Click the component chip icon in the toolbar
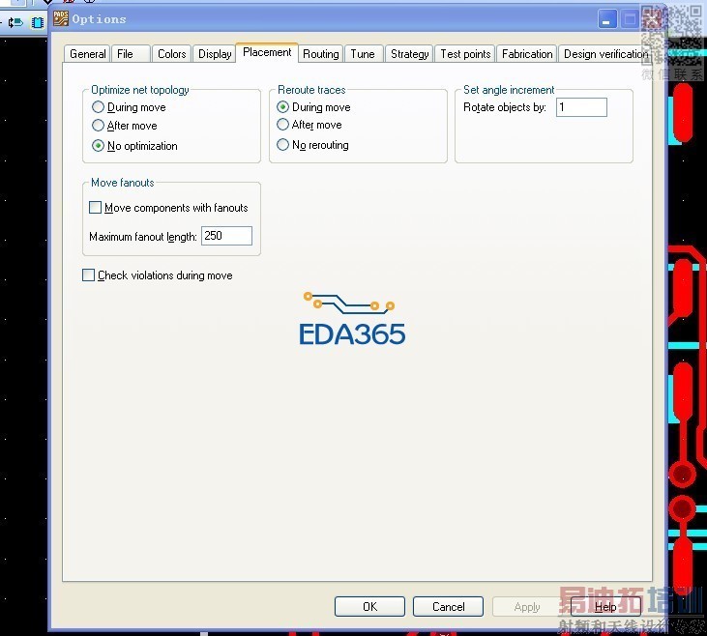Viewport: 707px width, 636px height. 38,22
